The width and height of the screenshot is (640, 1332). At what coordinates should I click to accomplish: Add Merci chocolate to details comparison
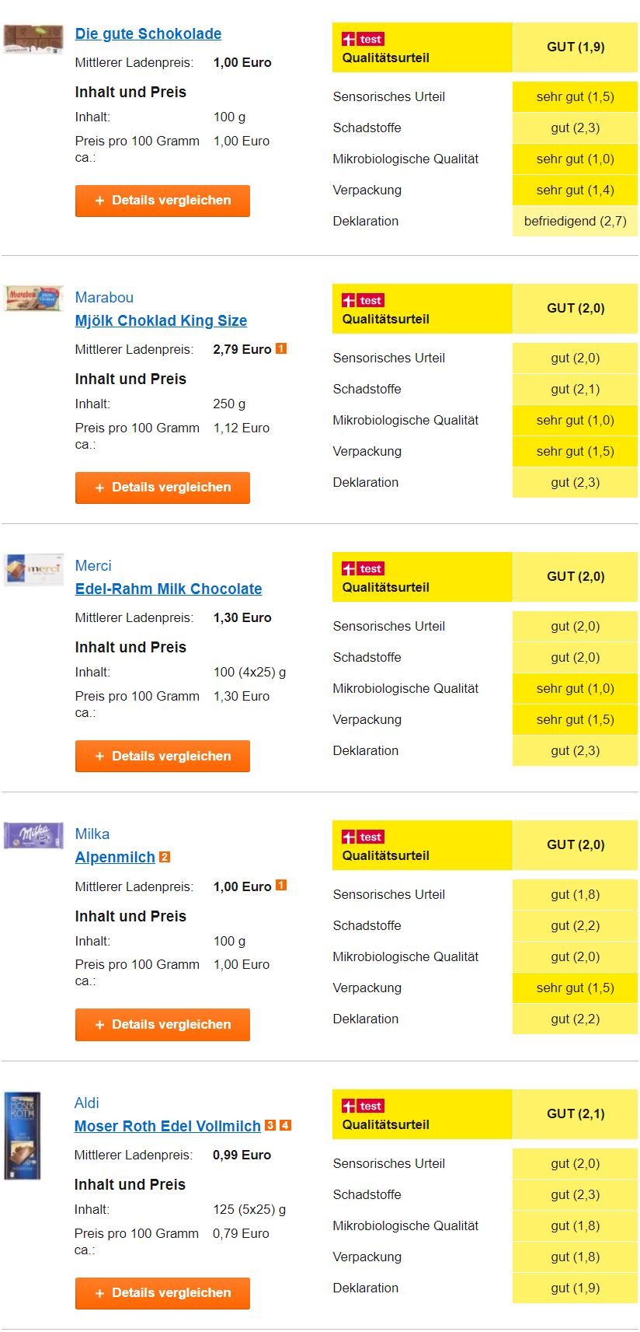[162, 756]
